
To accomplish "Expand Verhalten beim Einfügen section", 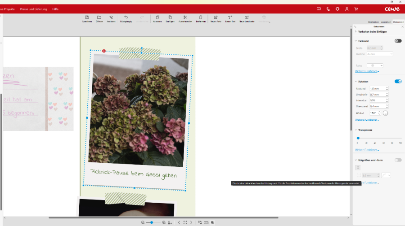I will point(355,32).
